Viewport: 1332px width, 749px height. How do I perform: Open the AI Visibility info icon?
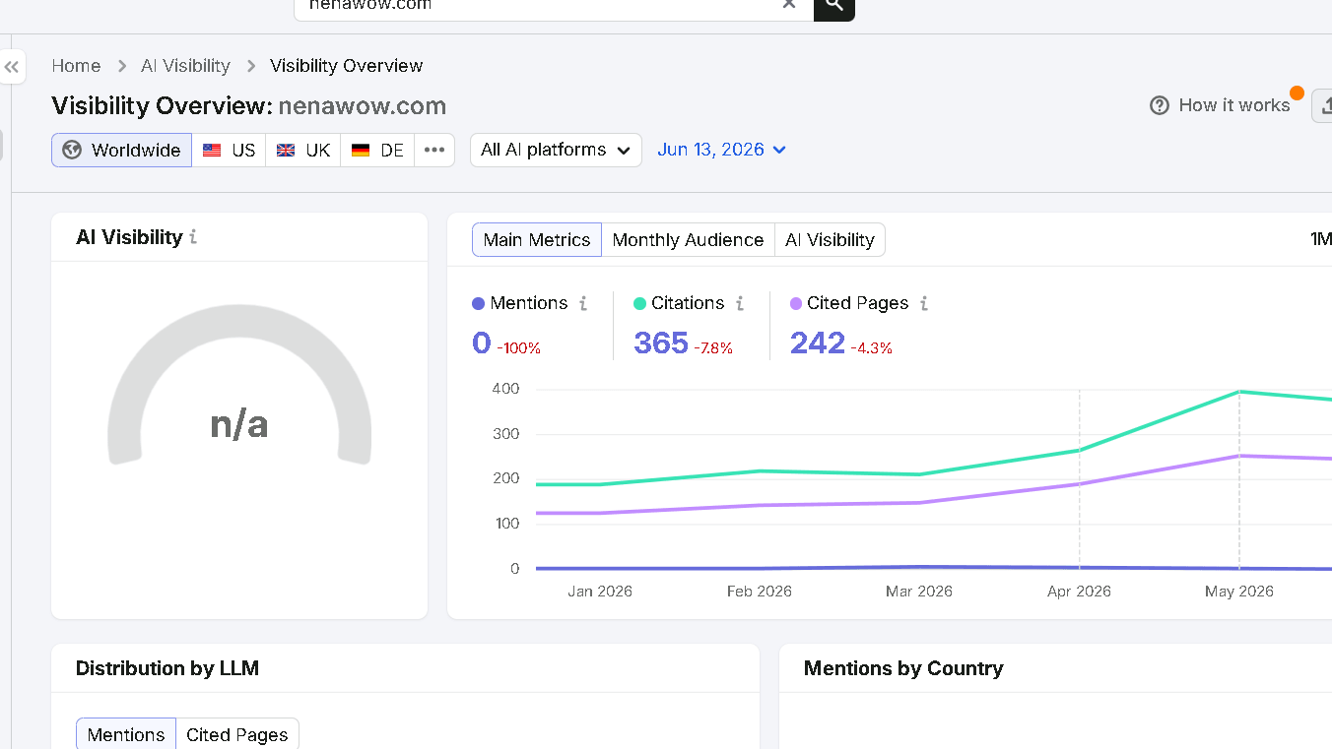click(x=193, y=237)
